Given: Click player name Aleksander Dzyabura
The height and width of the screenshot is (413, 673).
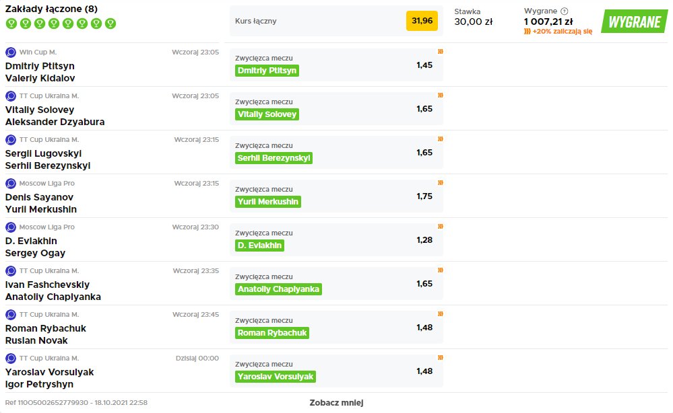Looking at the screenshot, I should [55, 122].
